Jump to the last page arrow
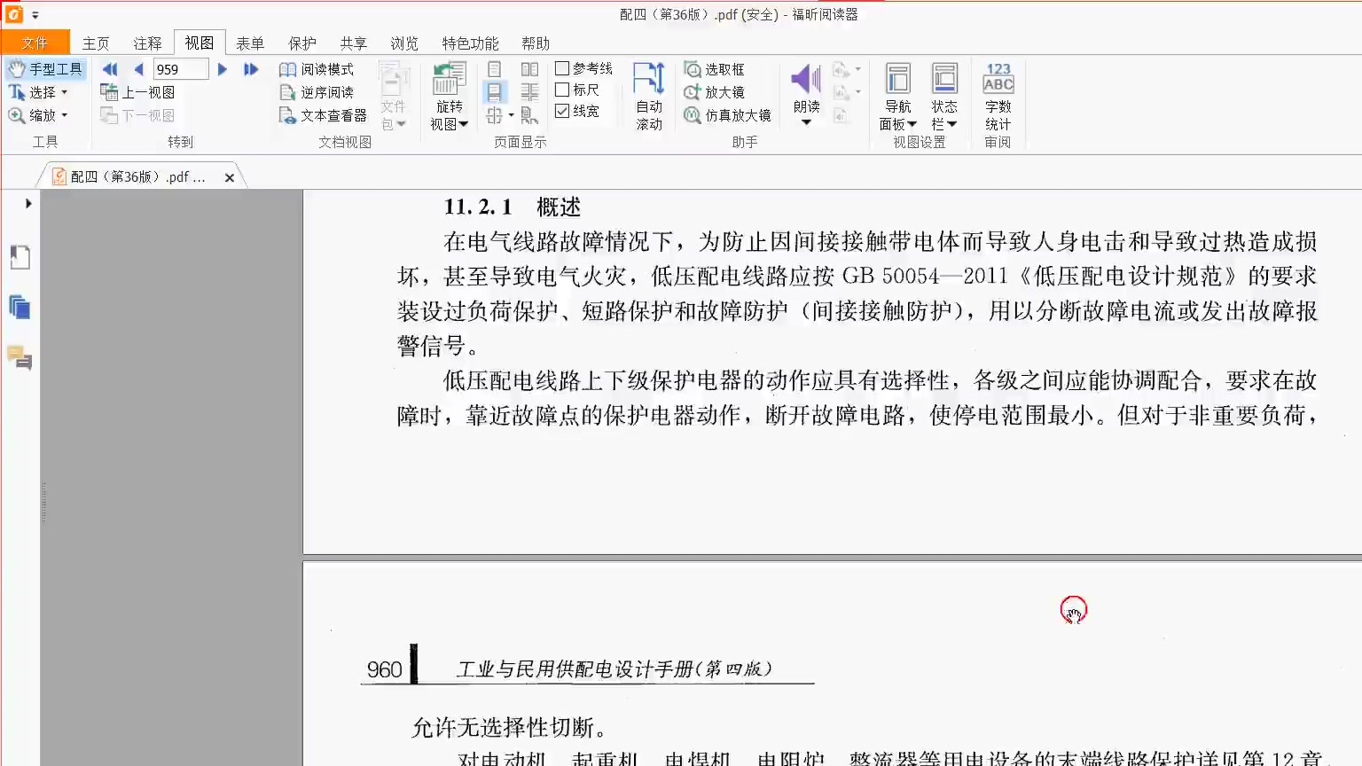Image resolution: width=1362 pixels, height=766 pixels. pos(251,69)
